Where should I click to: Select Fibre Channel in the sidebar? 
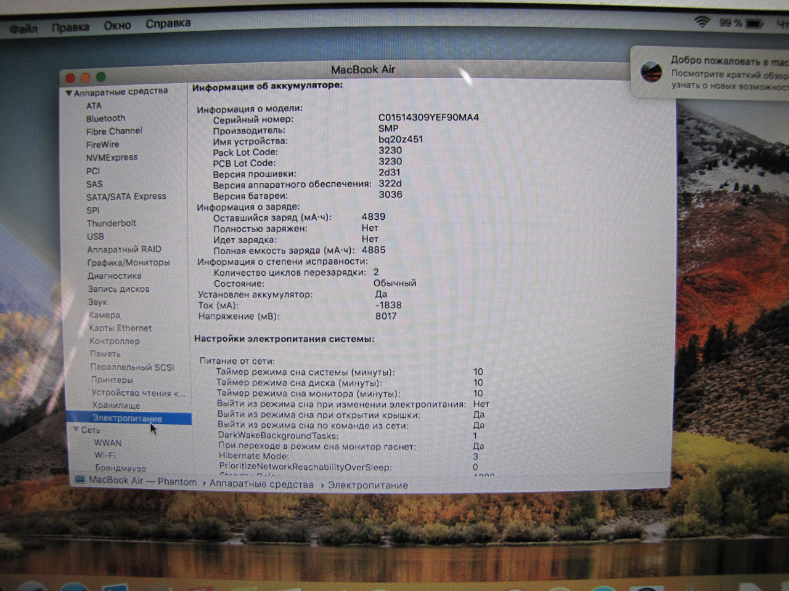tap(114, 131)
